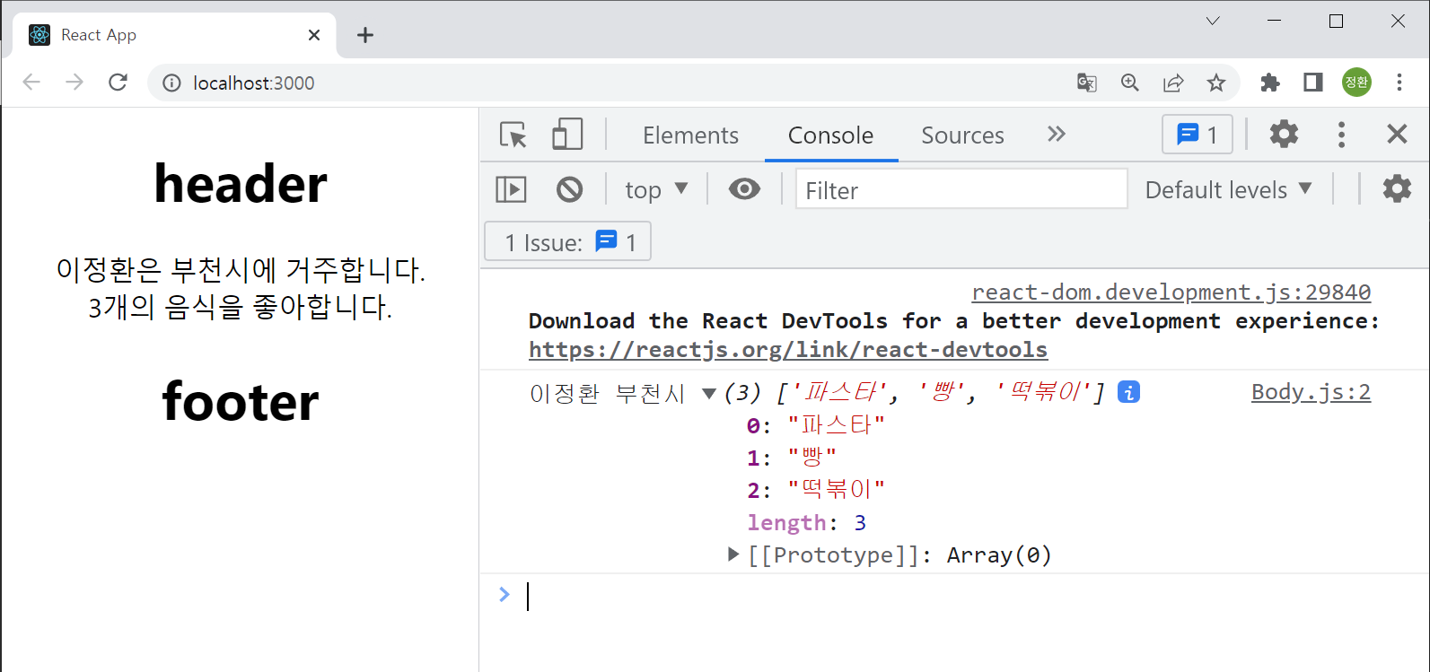1430x672 pixels.
Task: Open the issues counter badge in toolbar
Action: tap(1198, 135)
